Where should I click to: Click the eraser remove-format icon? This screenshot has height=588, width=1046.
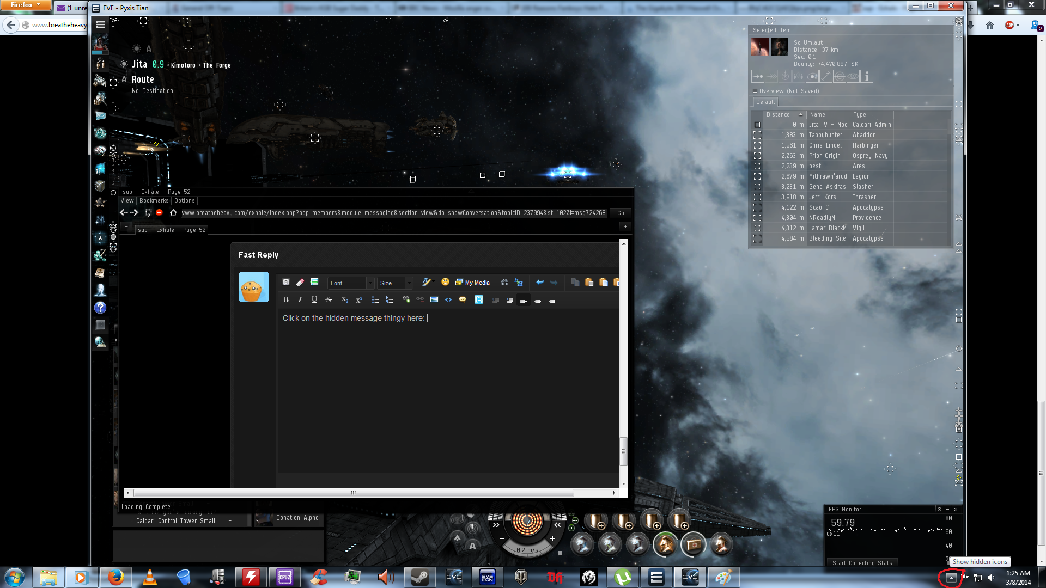[300, 282]
